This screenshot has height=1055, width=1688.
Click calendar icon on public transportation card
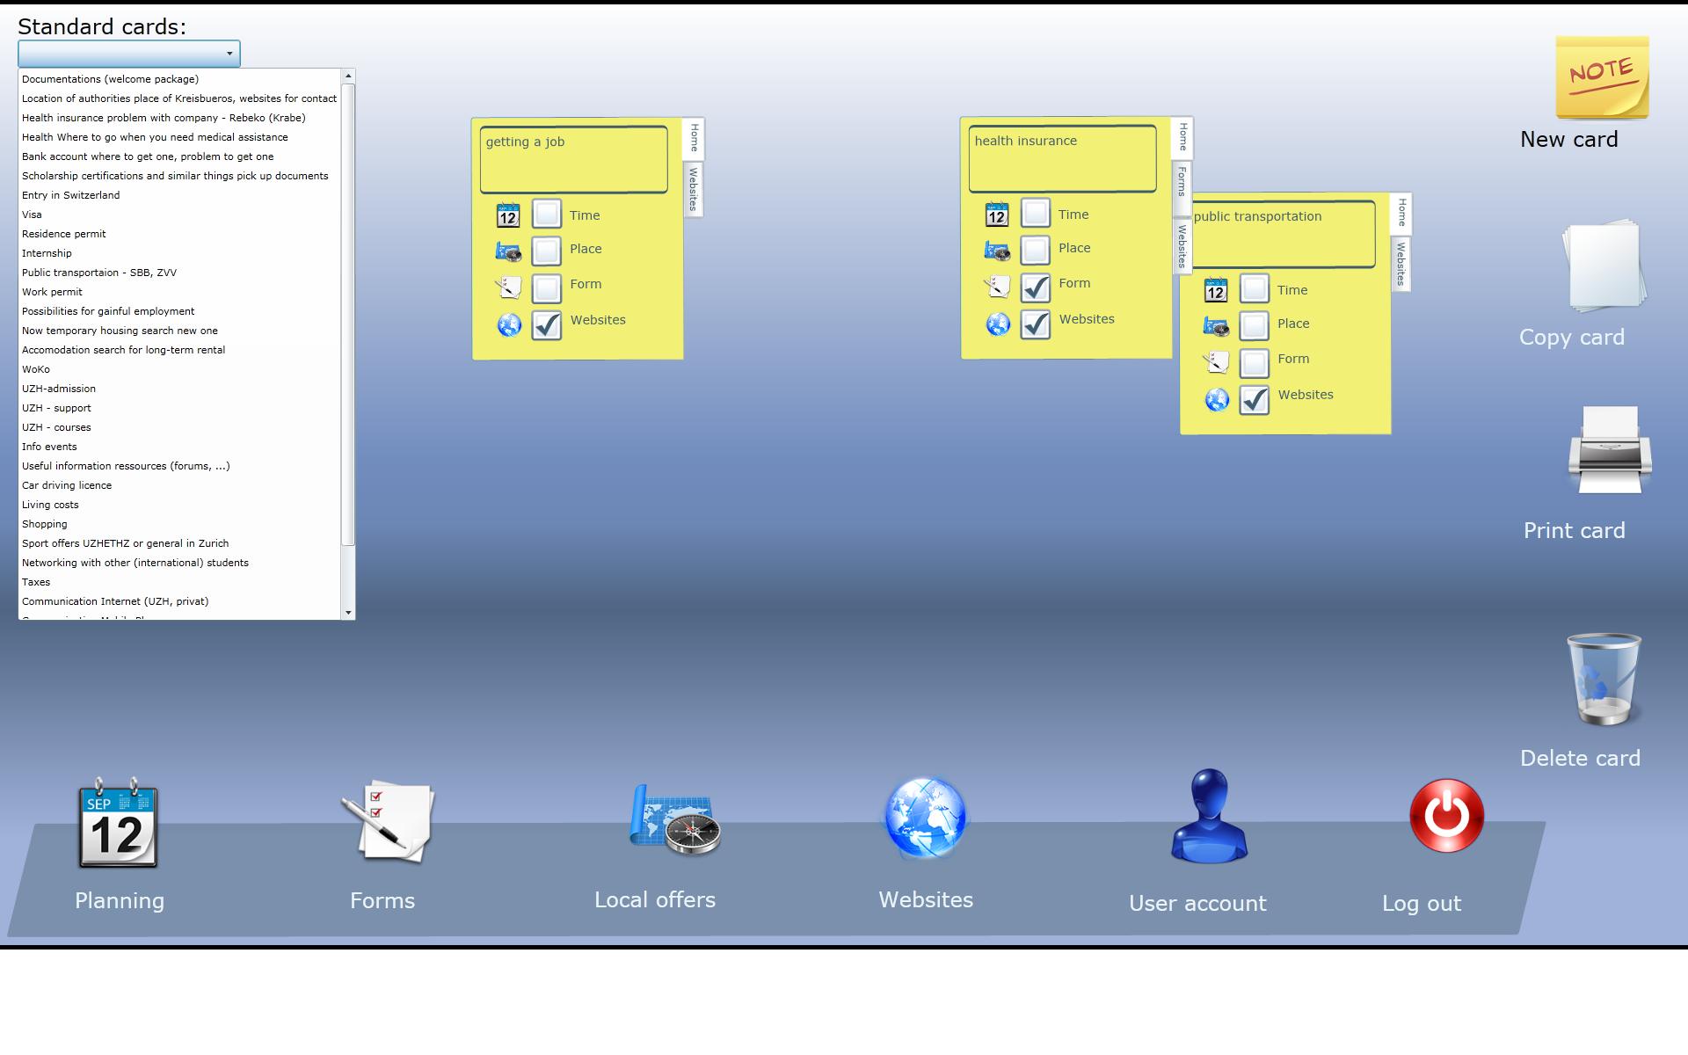[x=1216, y=290]
